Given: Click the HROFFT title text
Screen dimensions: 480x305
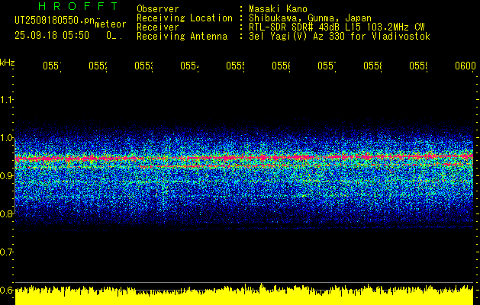Looking at the screenshot, I should point(79,6).
